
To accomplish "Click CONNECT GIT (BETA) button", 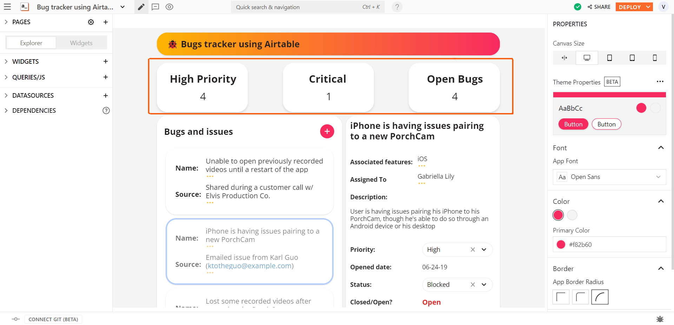I will (x=53, y=319).
